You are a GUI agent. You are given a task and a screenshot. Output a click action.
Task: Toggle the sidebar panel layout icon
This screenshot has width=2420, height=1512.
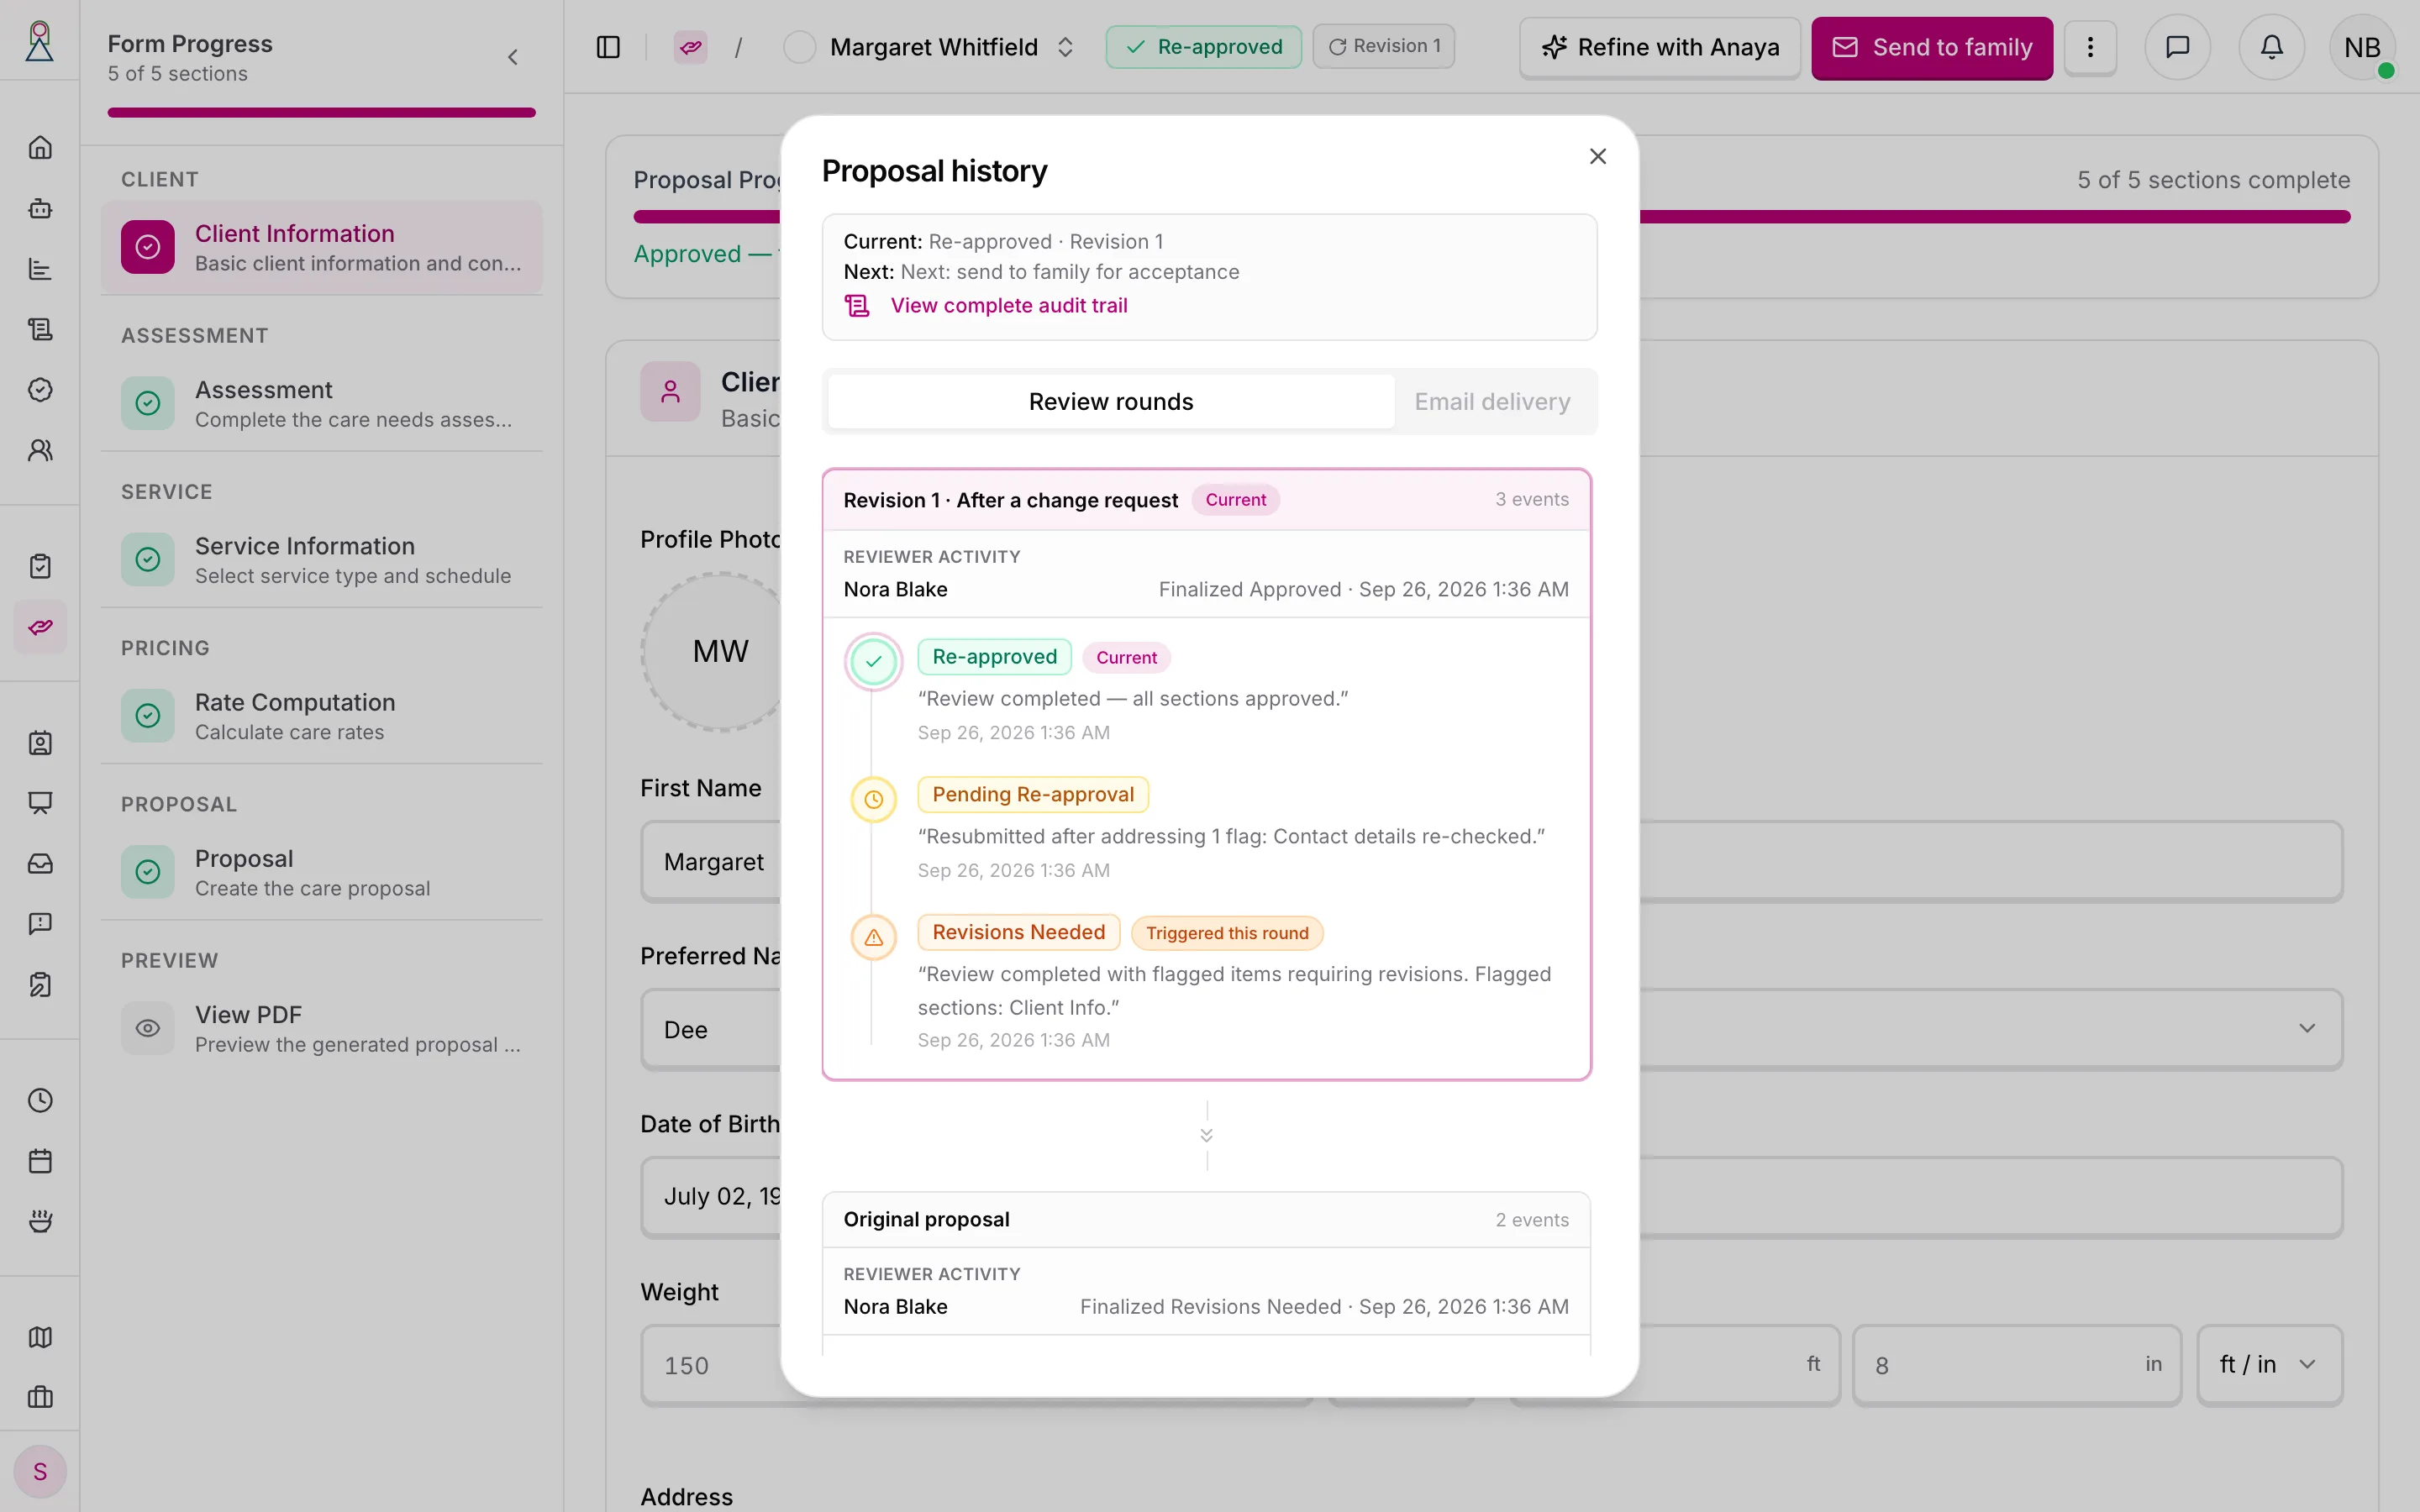point(608,47)
